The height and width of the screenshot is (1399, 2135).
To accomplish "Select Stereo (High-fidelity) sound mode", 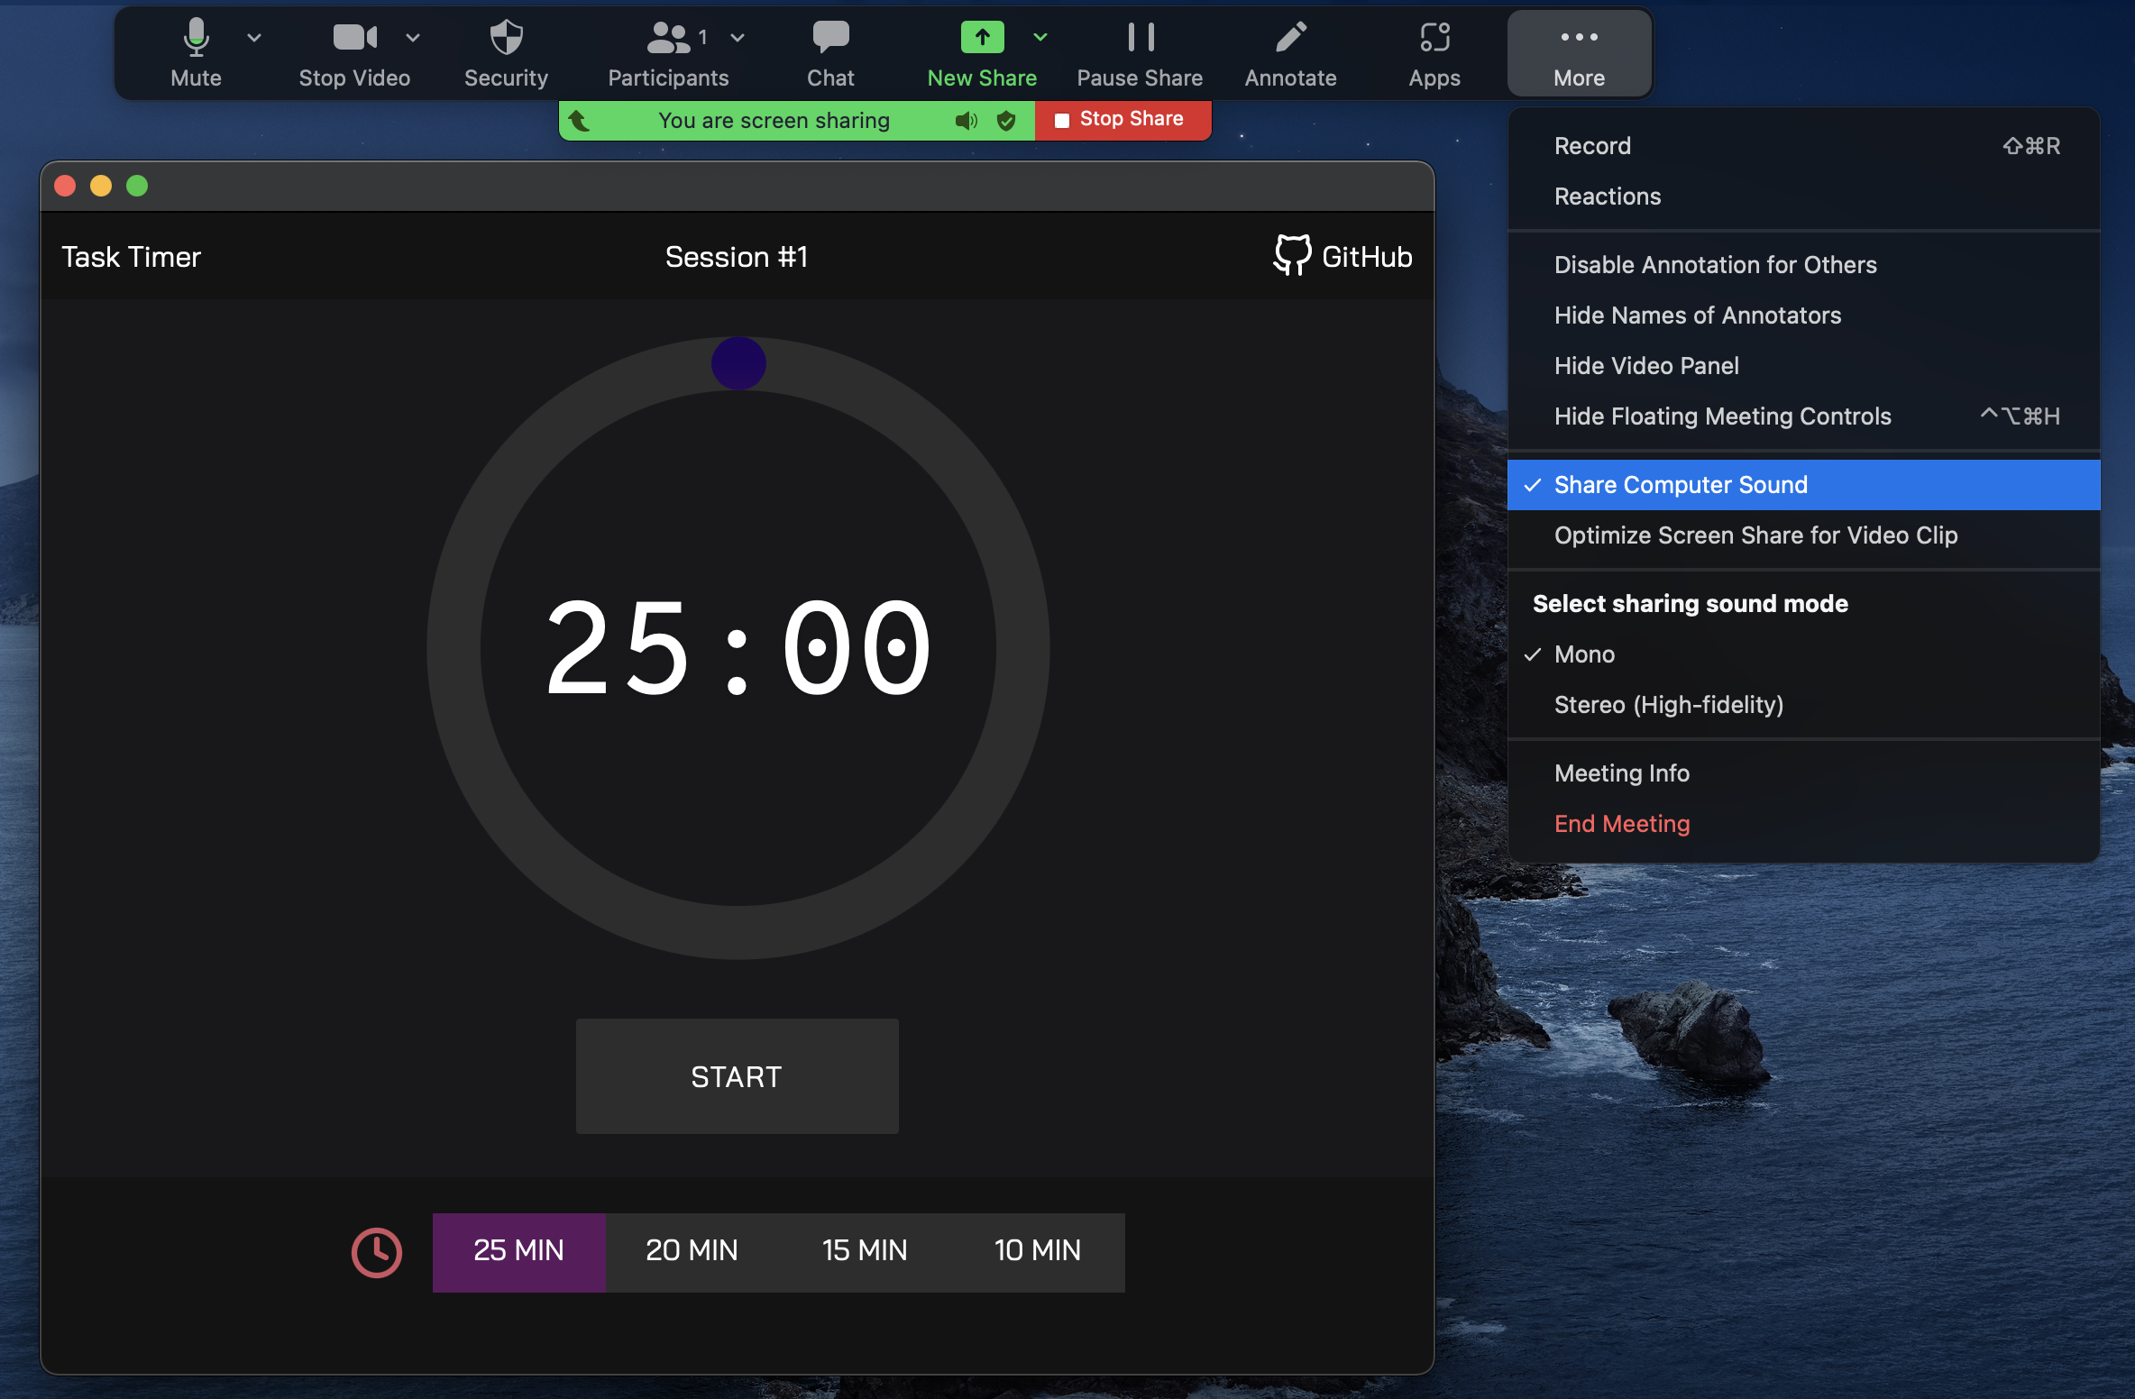I will (1803, 704).
